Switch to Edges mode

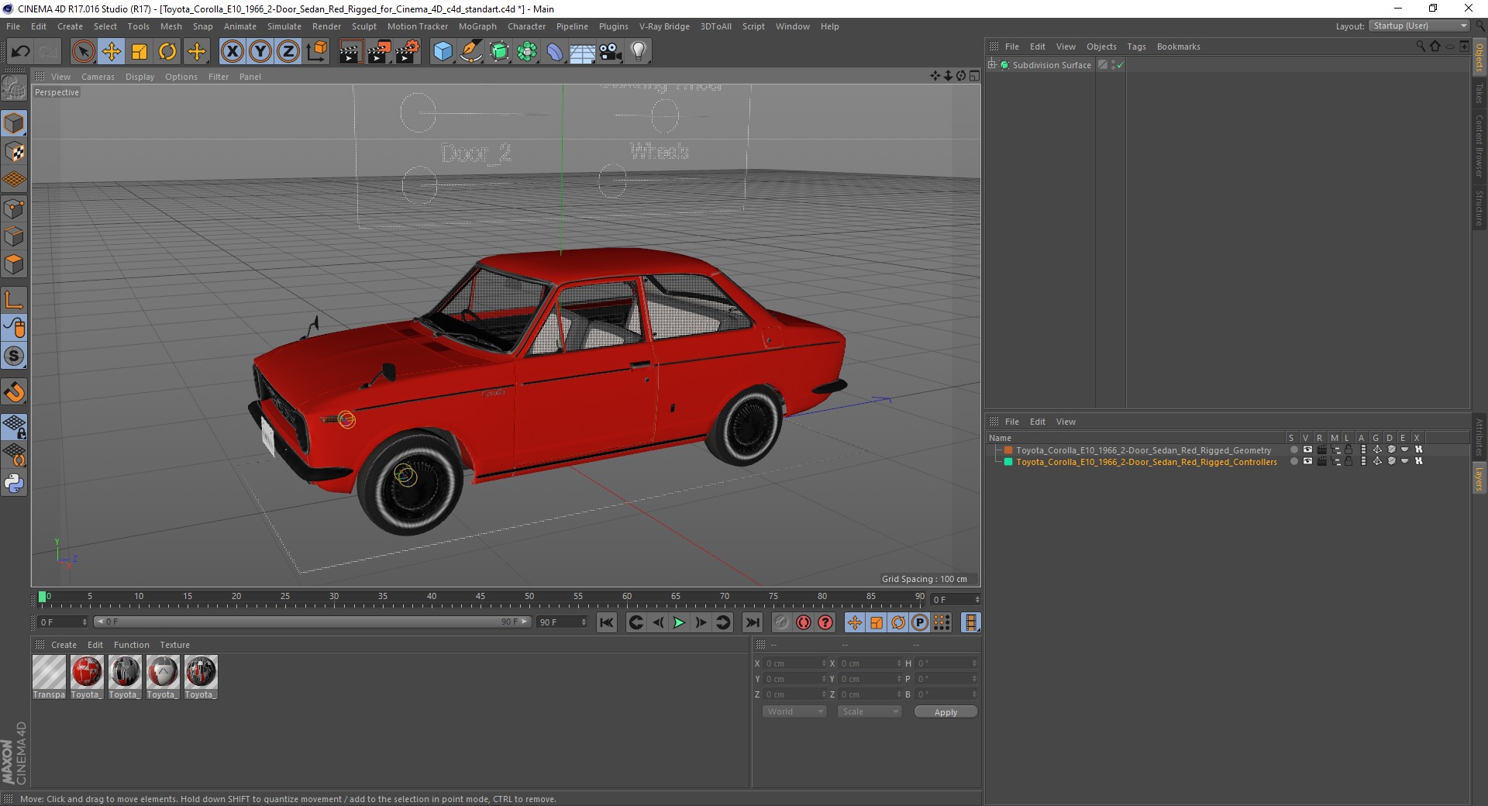click(x=14, y=236)
